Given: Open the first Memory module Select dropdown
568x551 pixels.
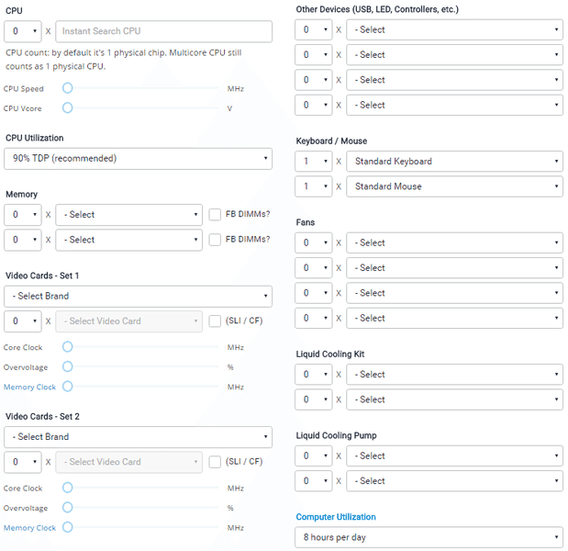Looking at the screenshot, I should tap(128, 215).
